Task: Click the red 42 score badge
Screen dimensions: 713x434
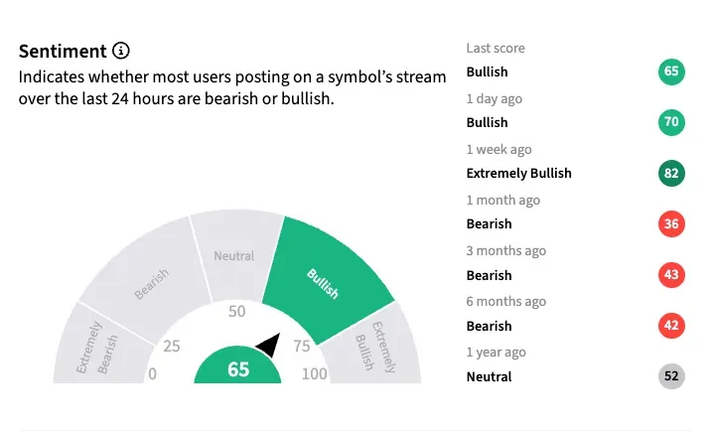Action: 671,326
